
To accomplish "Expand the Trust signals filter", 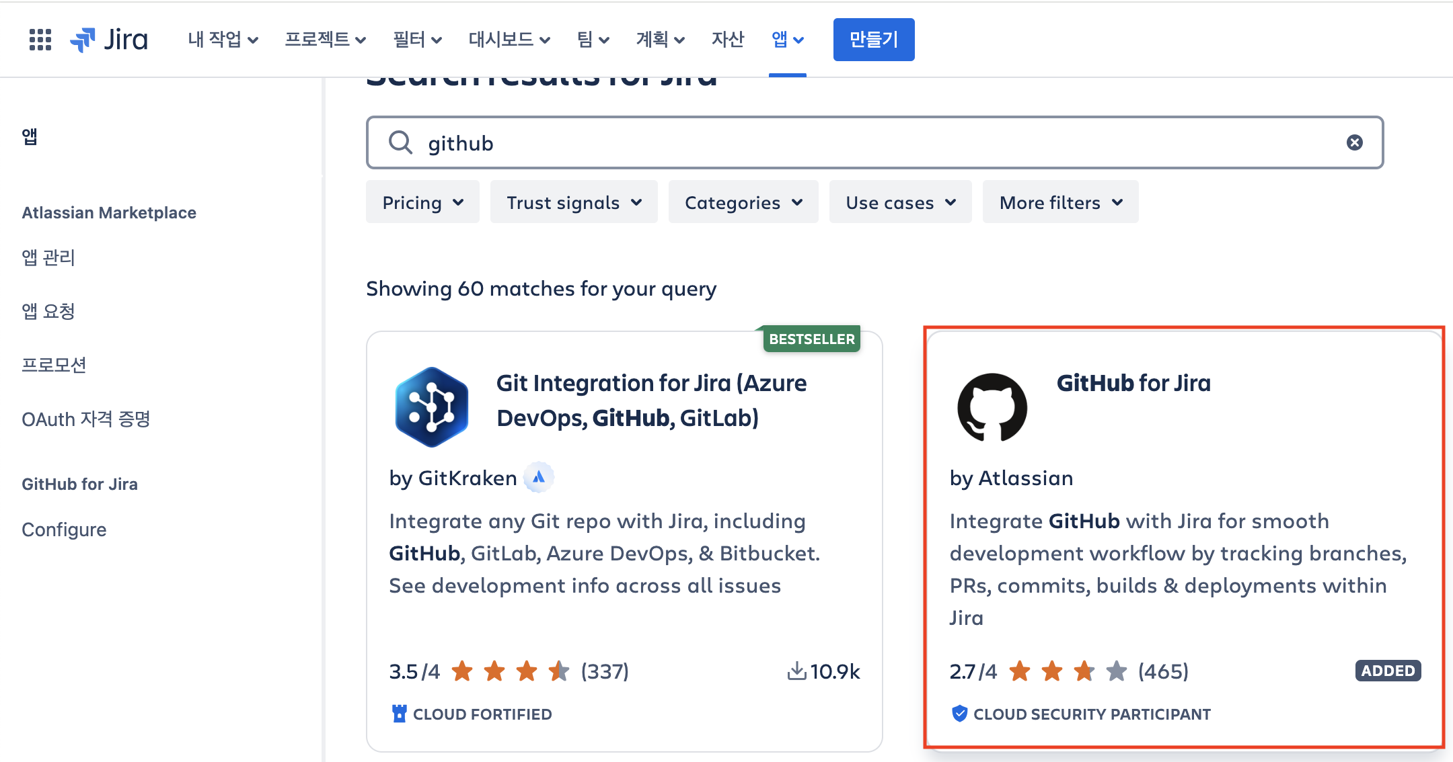I will 574,202.
